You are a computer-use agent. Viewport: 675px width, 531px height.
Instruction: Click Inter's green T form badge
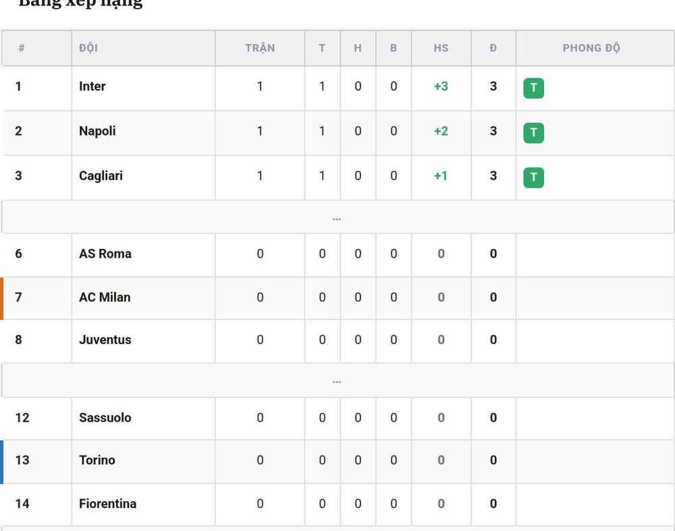click(533, 88)
